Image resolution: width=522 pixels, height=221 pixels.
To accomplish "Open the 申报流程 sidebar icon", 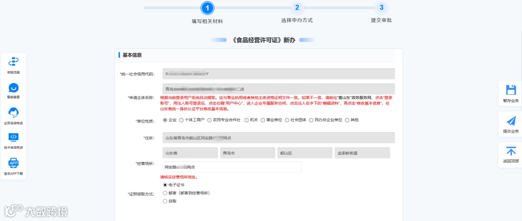I will [x=14, y=61].
